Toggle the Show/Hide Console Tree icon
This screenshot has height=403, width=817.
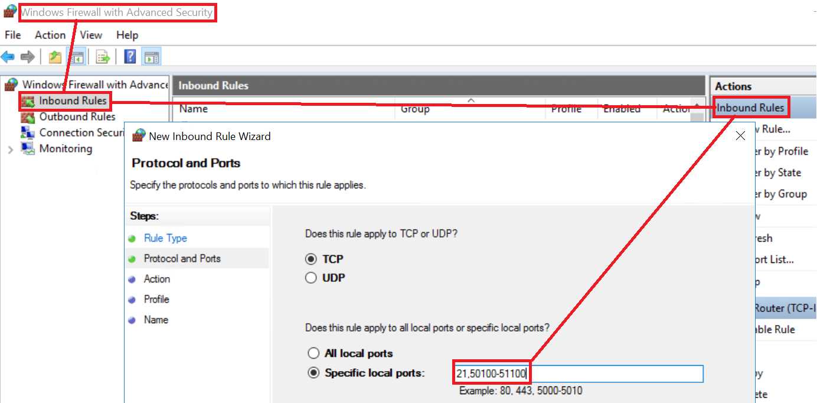[x=77, y=57]
